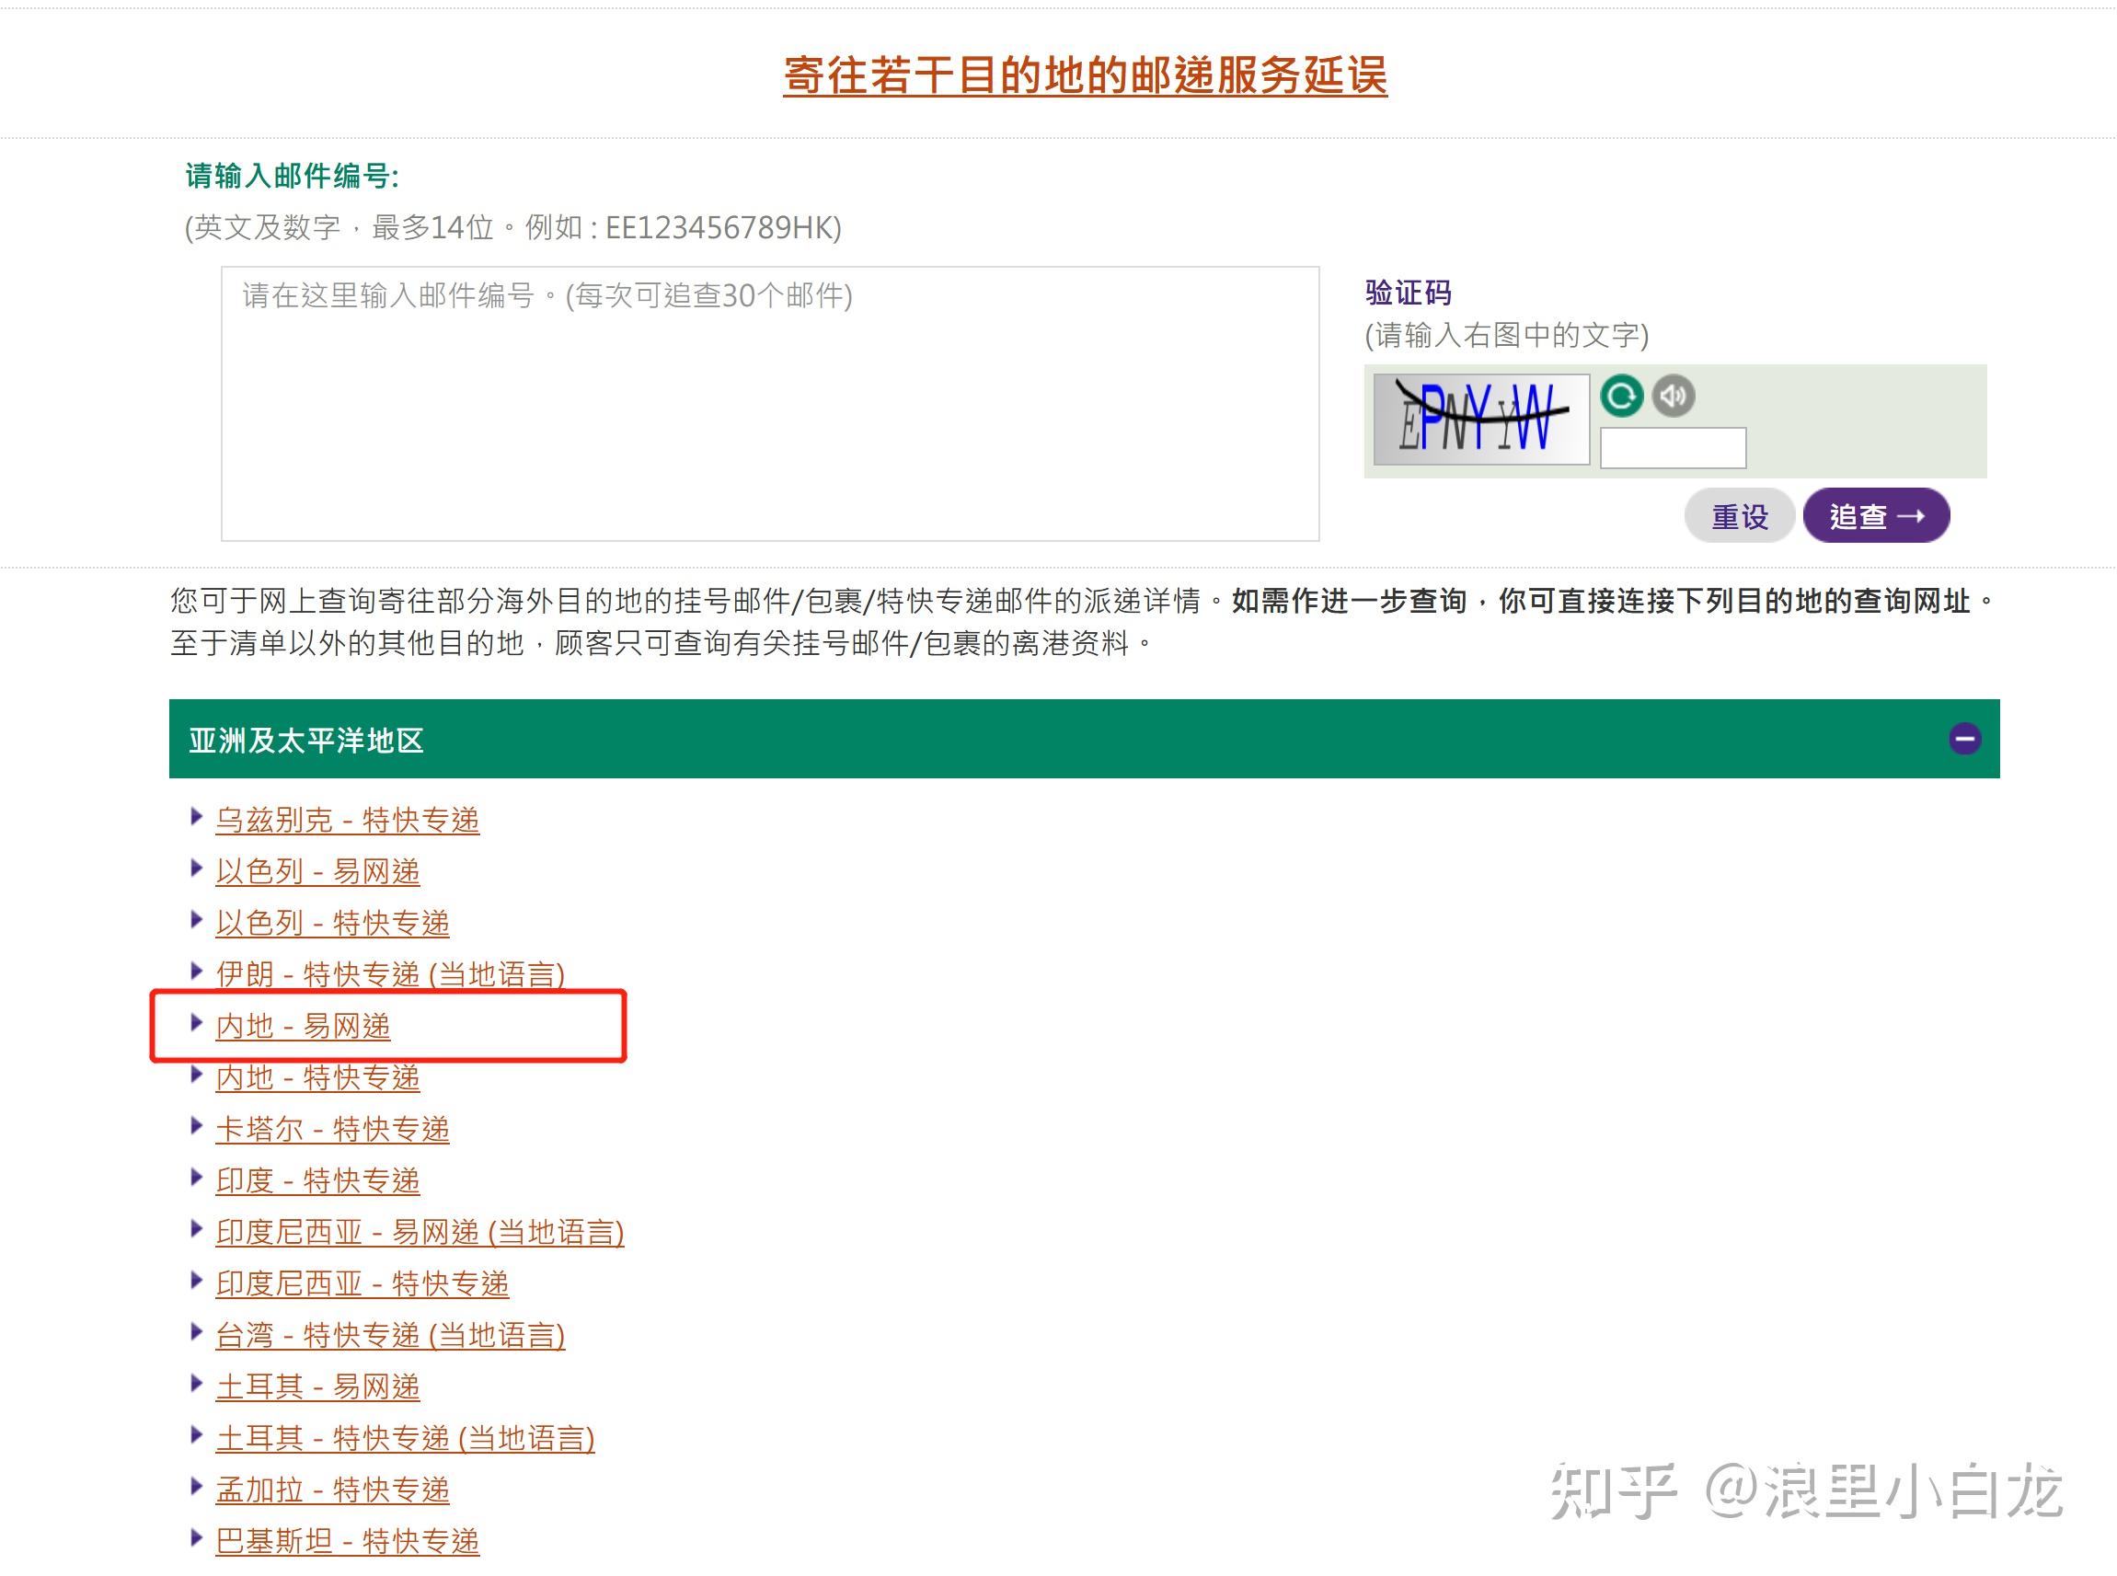Image resolution: width=2117 pixels, height=1576 pixels.
Task: Click the arrow bullet before 孟加拉 - 特快专递
Action: click(x=197, y=1487)
